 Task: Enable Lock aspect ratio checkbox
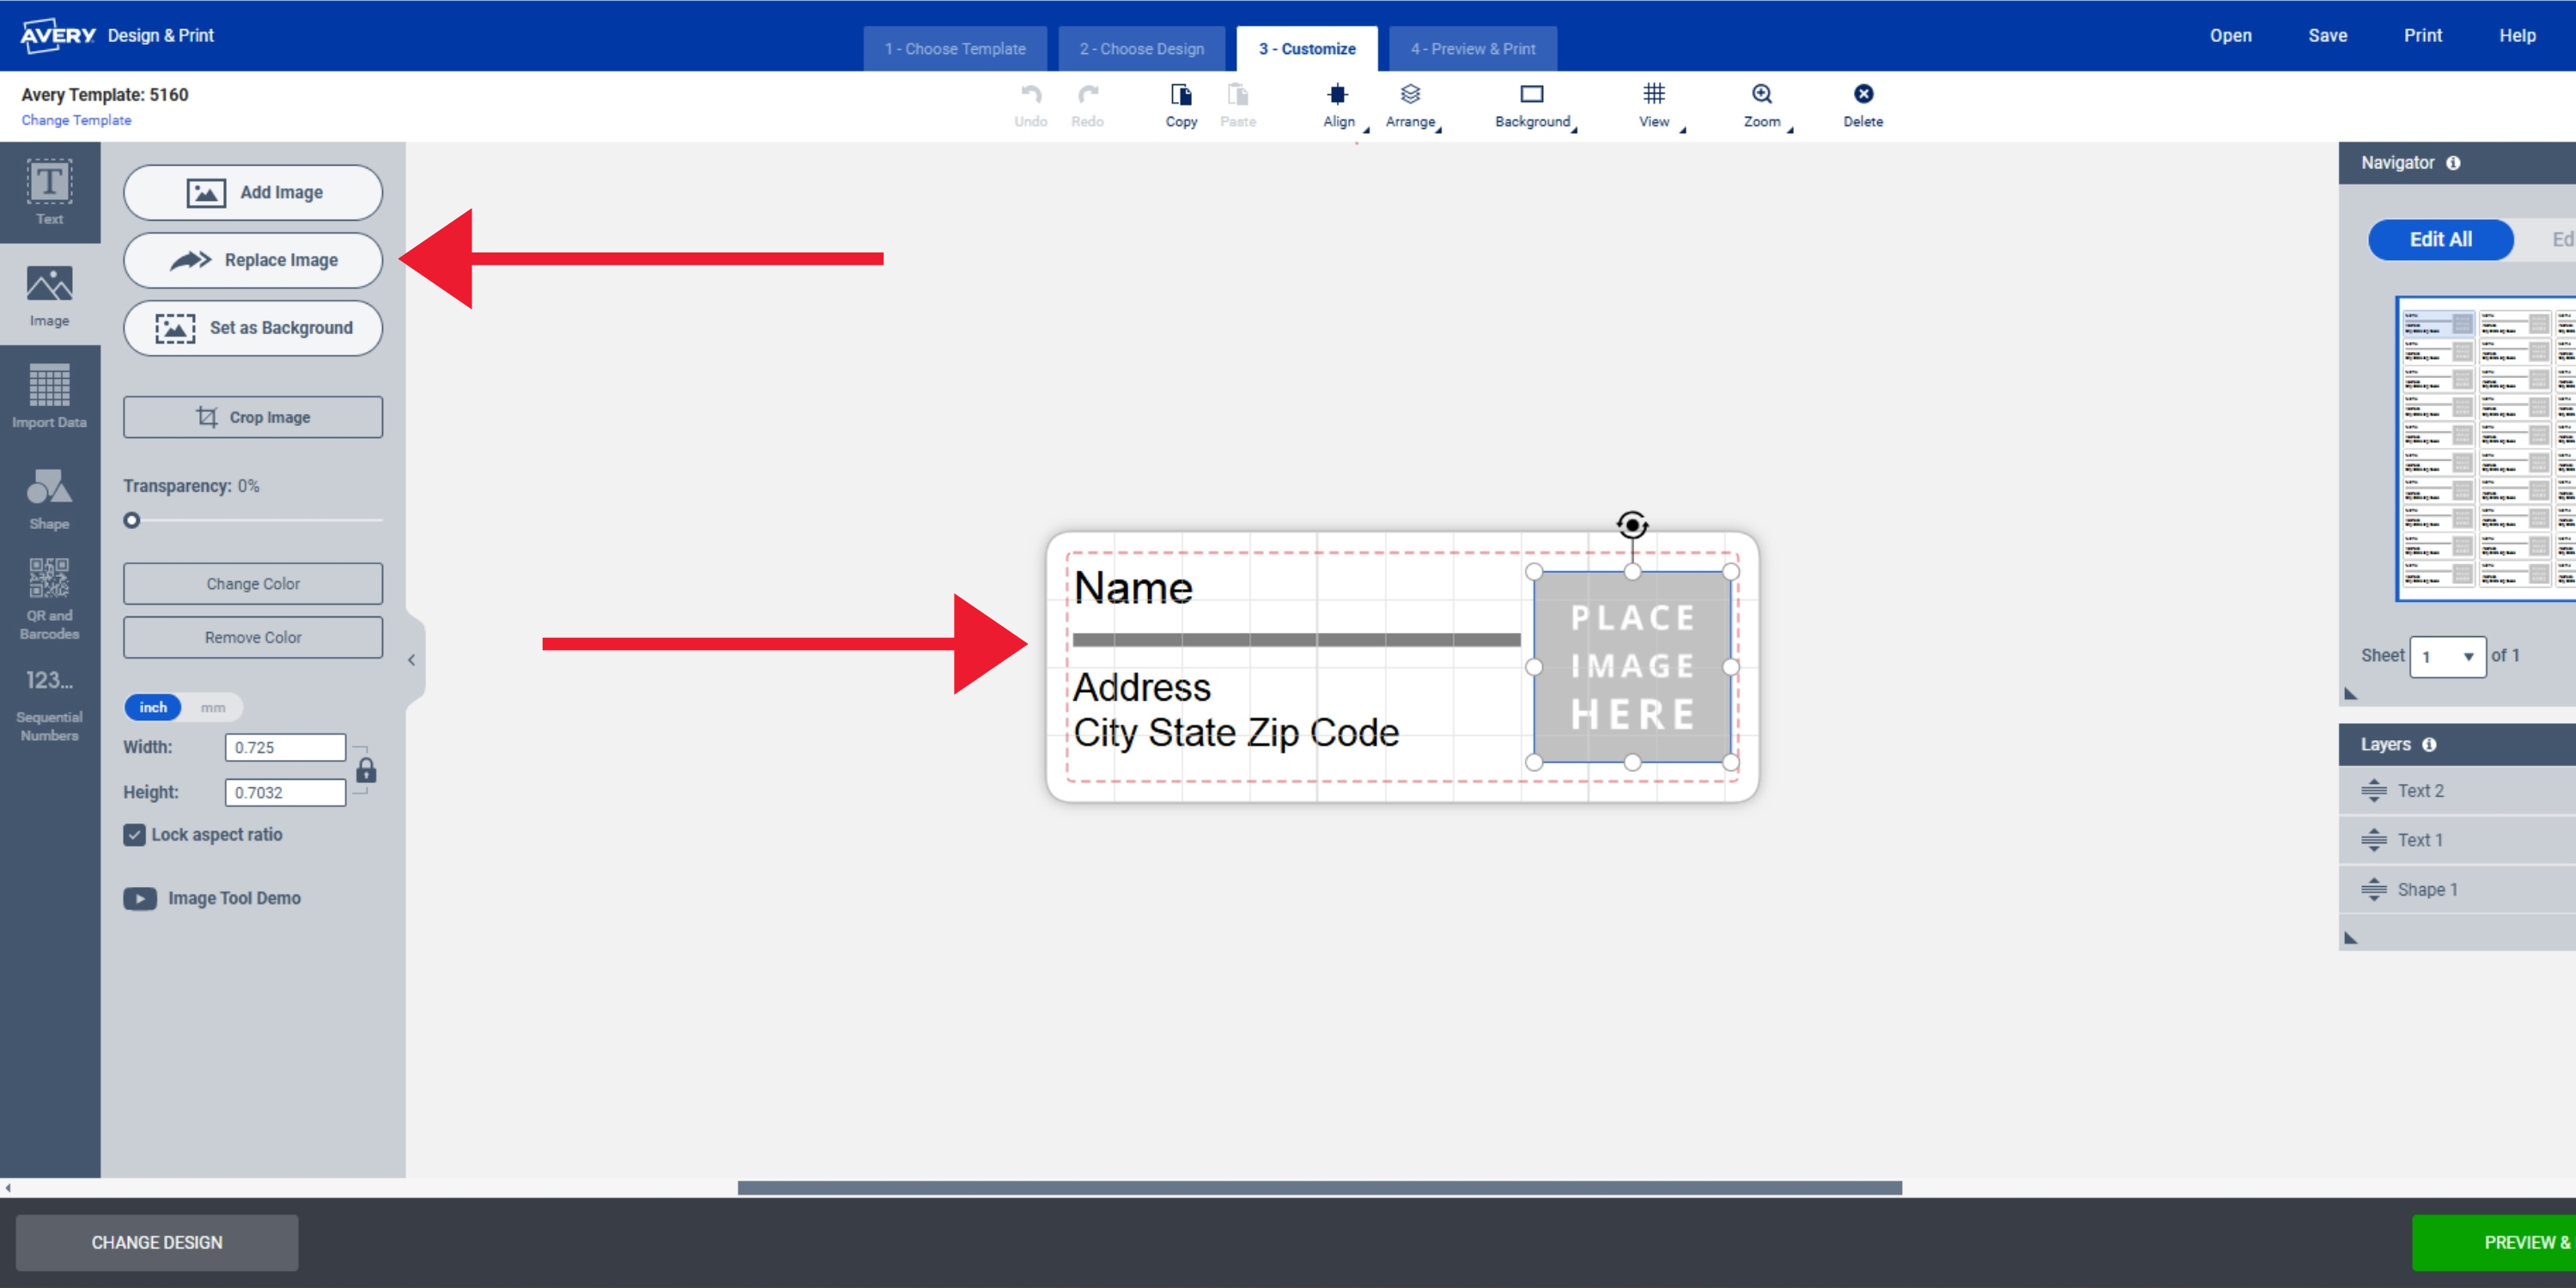tap(137, 835)
